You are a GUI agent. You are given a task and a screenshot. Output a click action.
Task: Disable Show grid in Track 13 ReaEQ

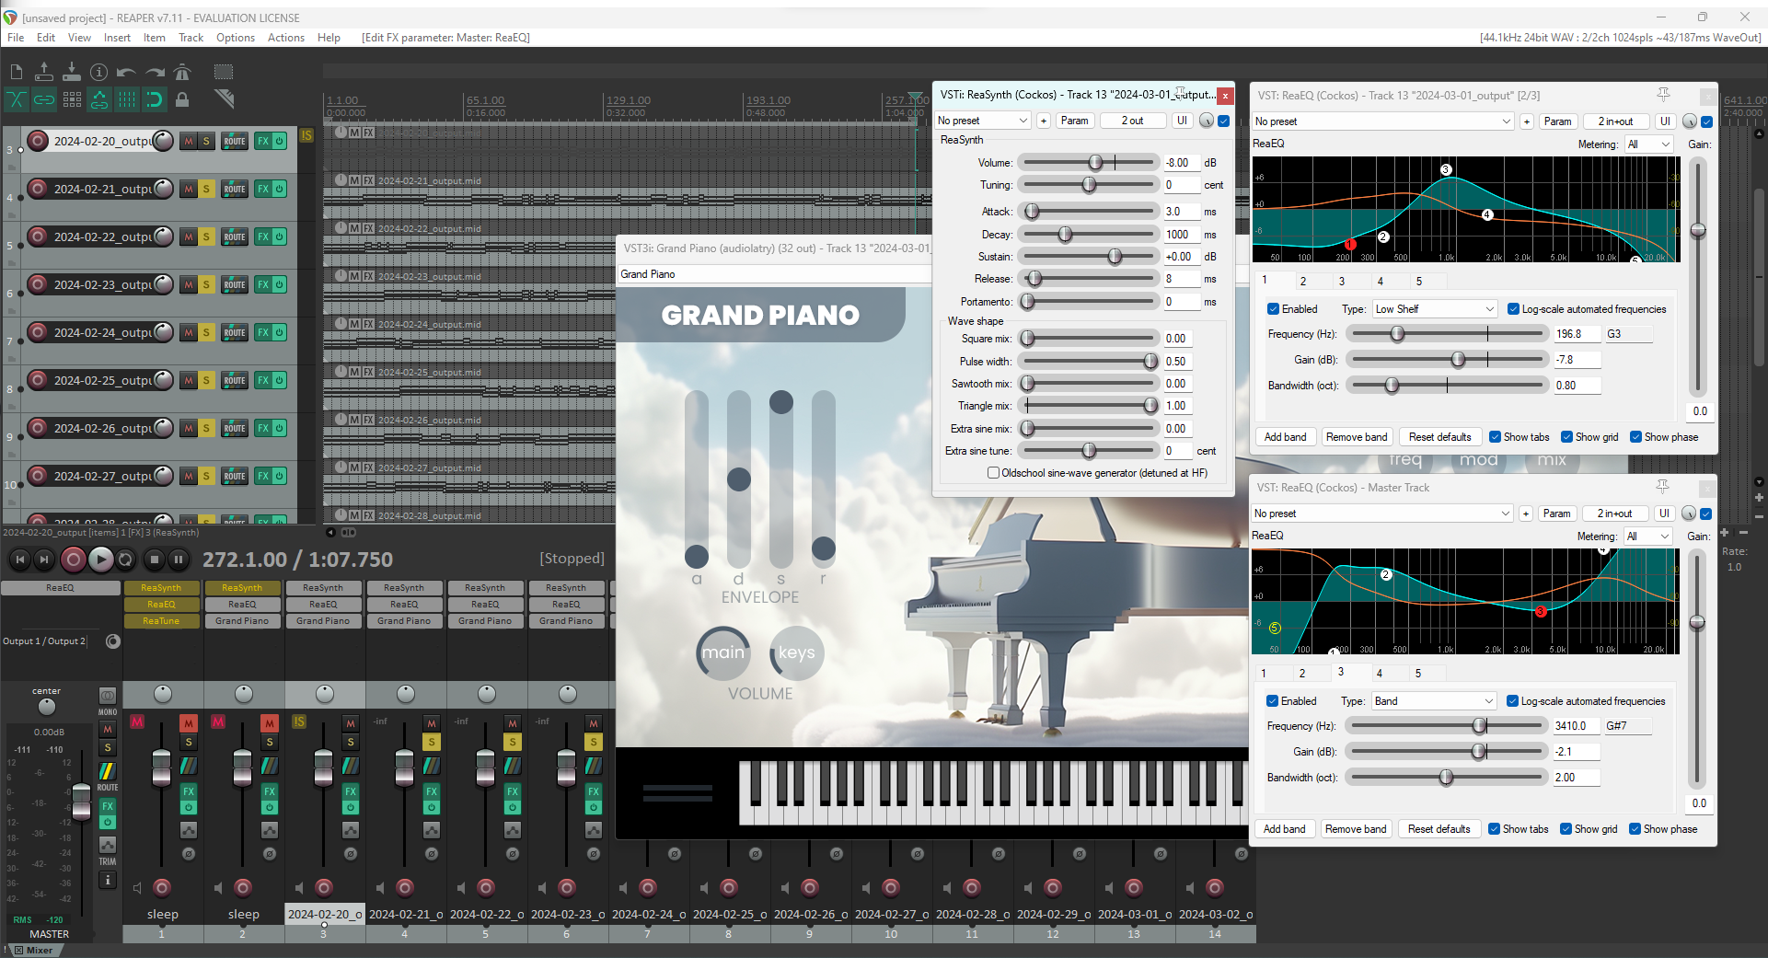[x=1566, y=437]
